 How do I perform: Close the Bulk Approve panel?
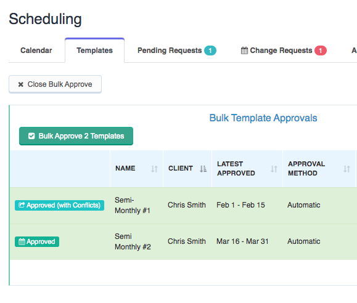click(x=55, y=84)
